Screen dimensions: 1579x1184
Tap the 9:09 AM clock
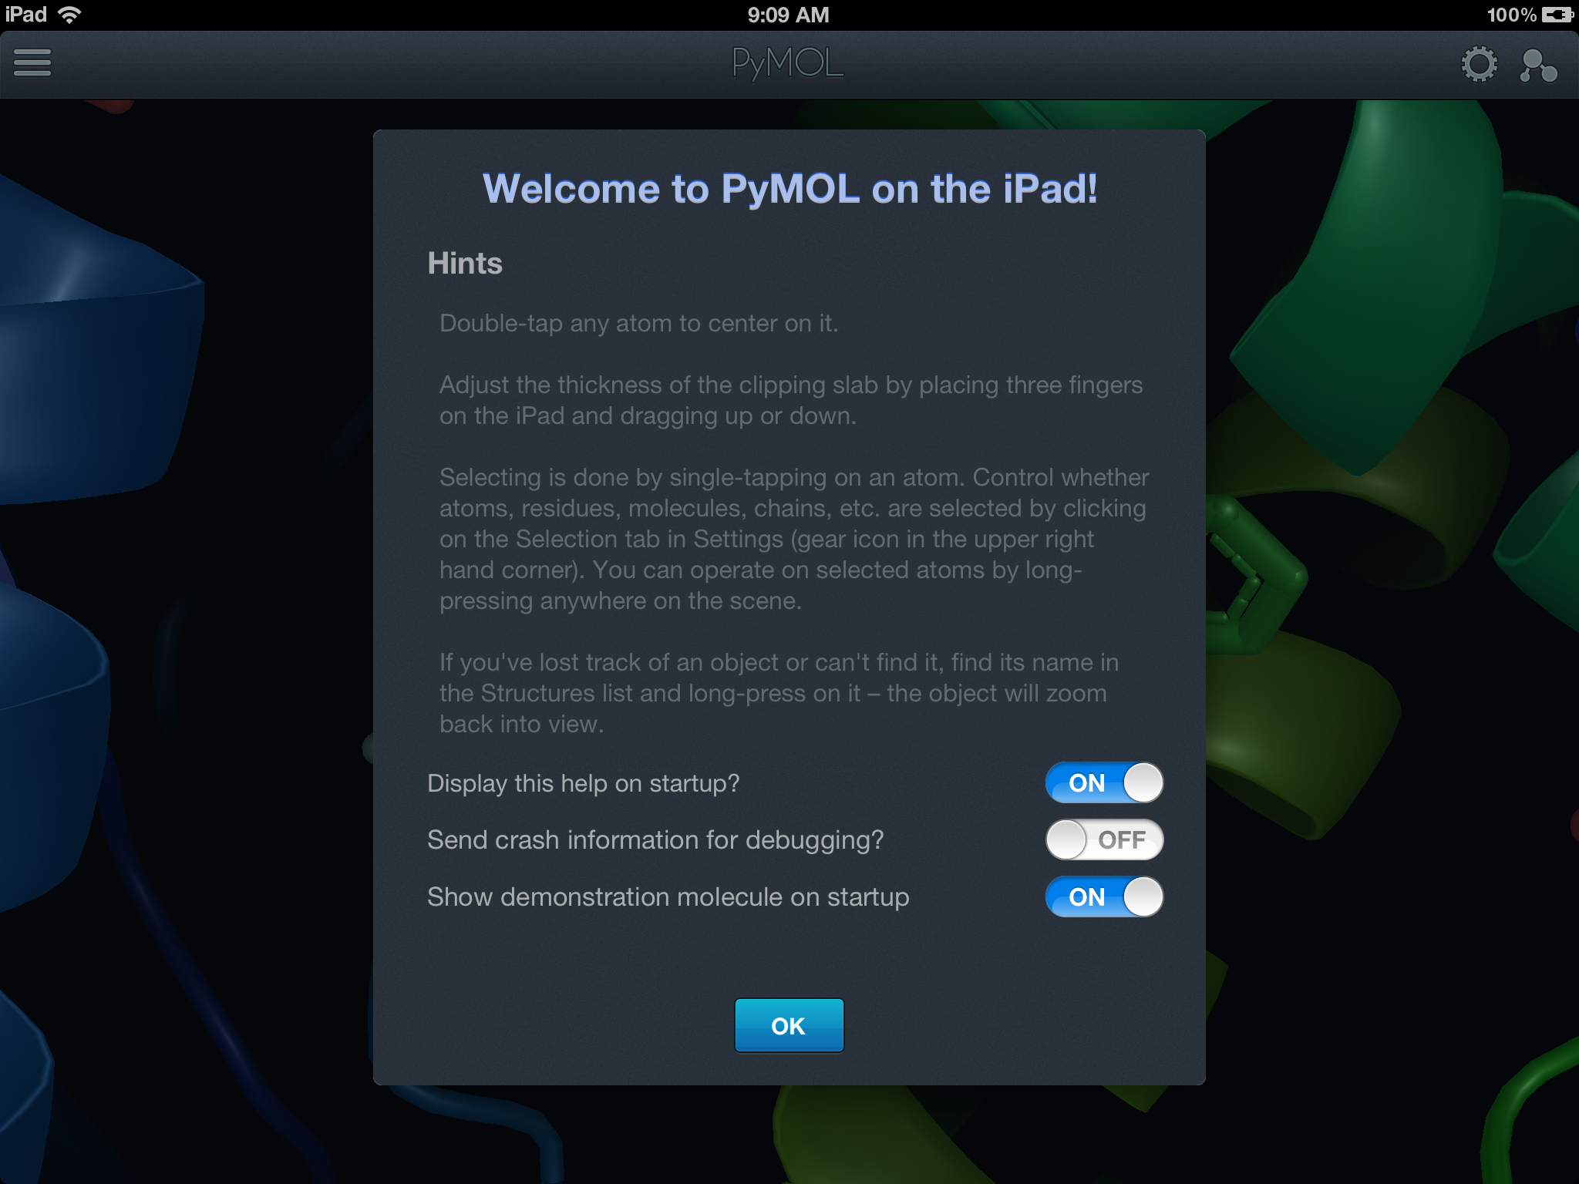(x=788, y=15)
